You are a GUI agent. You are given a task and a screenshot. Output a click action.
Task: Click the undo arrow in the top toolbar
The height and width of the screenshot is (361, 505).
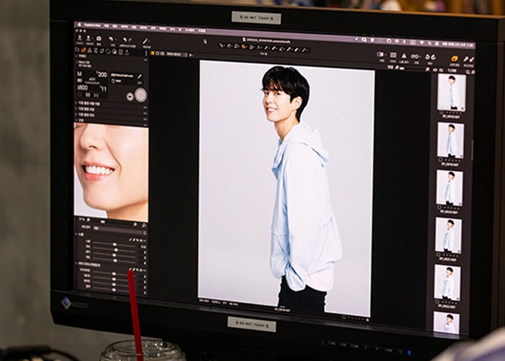[x=112, y=40]
